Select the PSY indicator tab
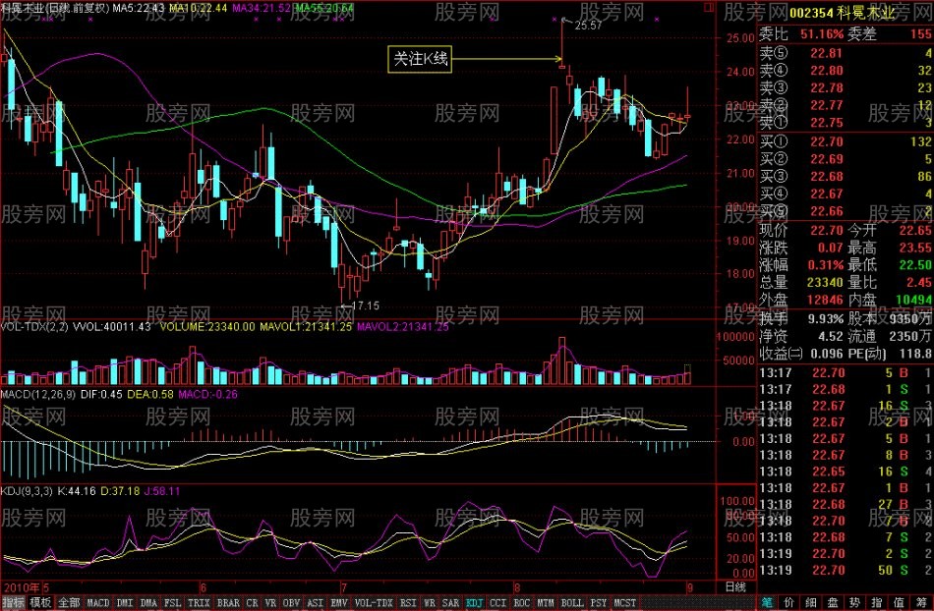This screenshot has width=934, height=611. coord(599,603)
